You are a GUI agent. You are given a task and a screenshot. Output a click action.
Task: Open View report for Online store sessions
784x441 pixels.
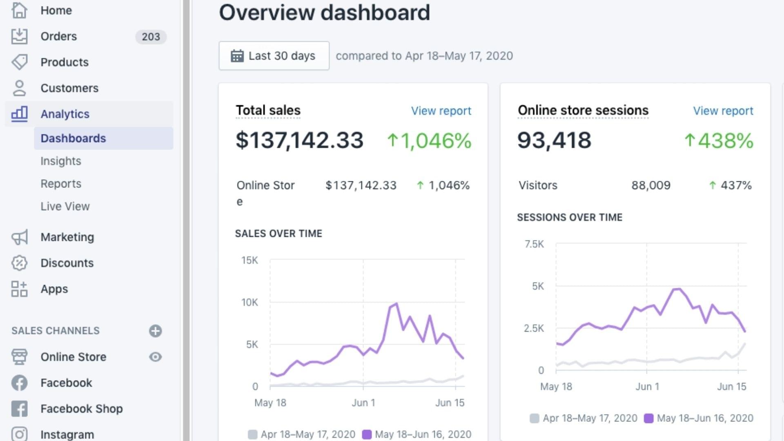[x=723, y=111]
